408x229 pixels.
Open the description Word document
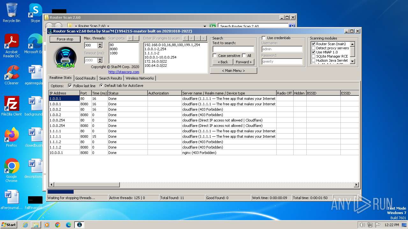[34, 169]
